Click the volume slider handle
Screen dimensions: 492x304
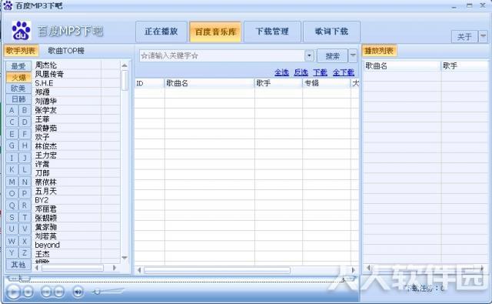click(97, 292)
